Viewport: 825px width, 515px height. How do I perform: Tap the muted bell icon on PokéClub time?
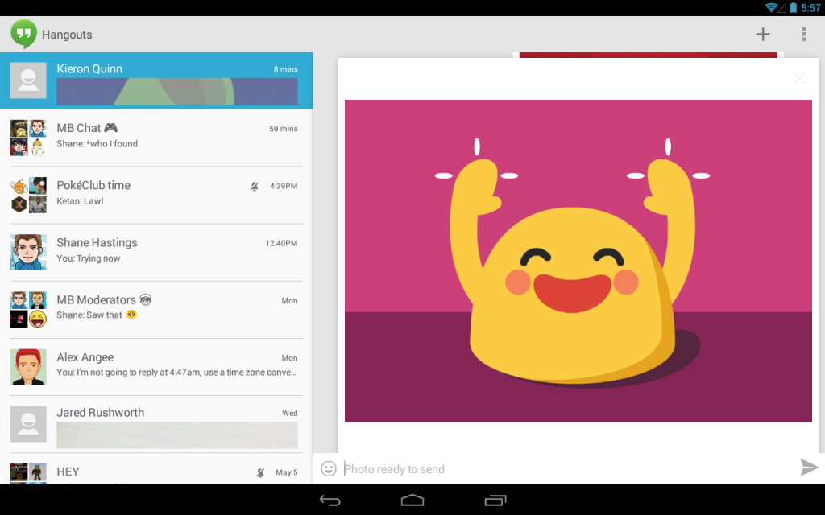[254, 186]
